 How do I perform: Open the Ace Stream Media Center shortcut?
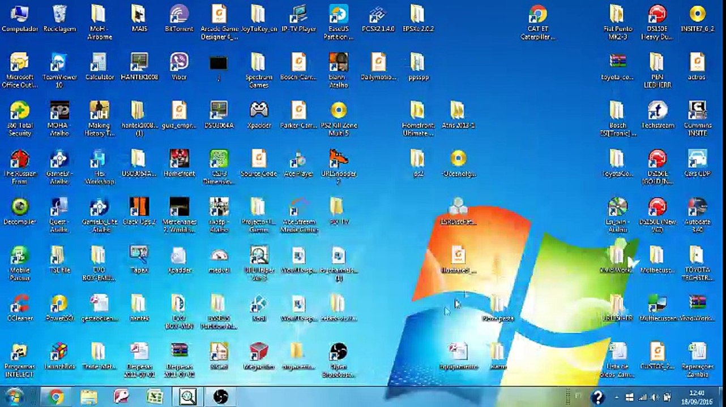pos(298,215)
